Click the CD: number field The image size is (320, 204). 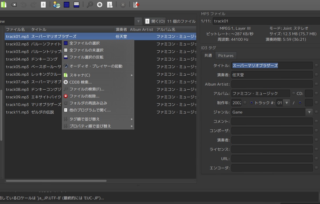[309, 93]
